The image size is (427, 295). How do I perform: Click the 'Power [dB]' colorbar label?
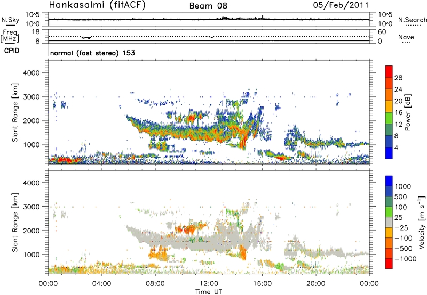[x=407, y=112]
